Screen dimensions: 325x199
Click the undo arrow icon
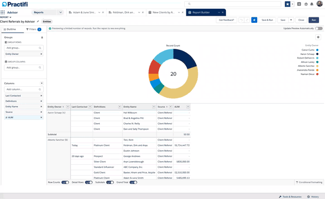click(x=241, y=20)
